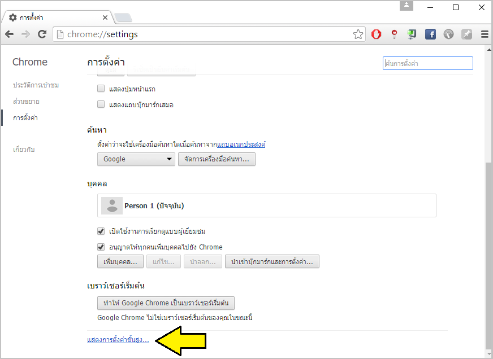Click the บุคคล section heading

coord(97,183)
